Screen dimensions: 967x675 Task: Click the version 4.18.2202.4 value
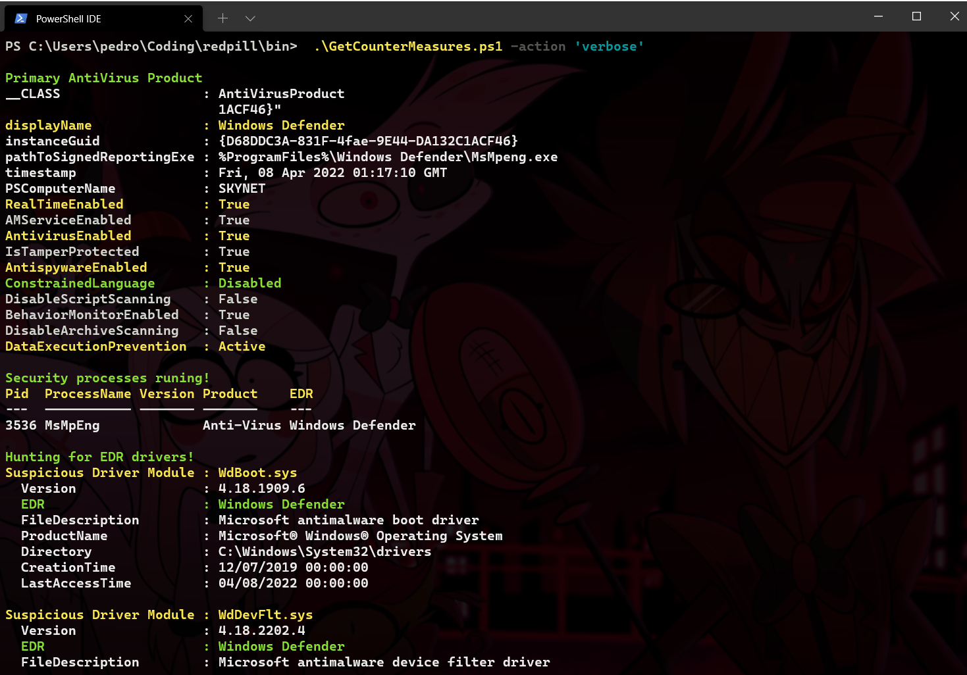tap(261, 631)
